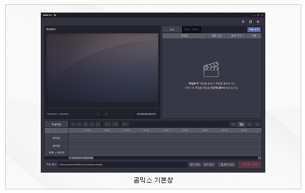
Task: Fit timeline to window with expand icon
Action: pyautogui.click(x=64, y=131)
